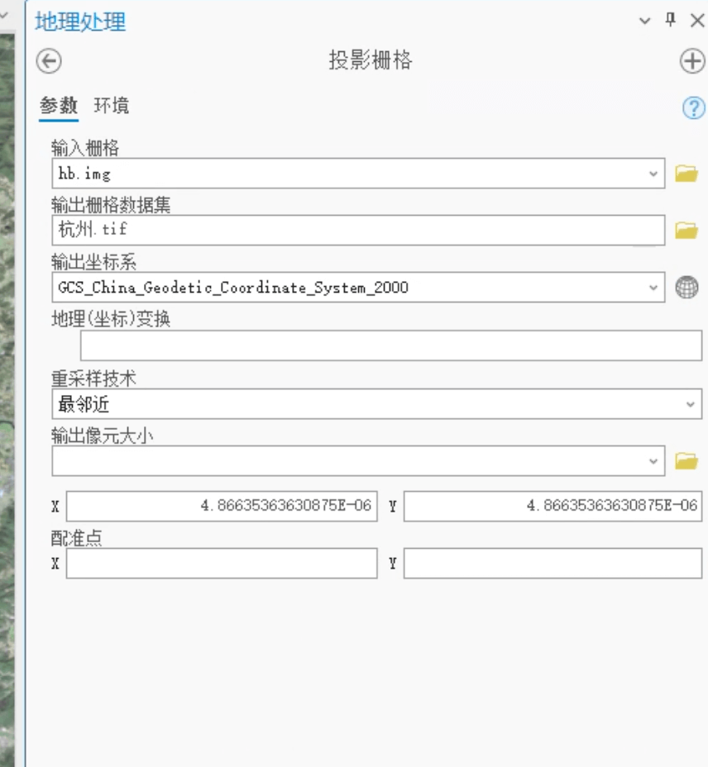
Task: Open coordinate system globe picker
Action: tap(686, 288)
